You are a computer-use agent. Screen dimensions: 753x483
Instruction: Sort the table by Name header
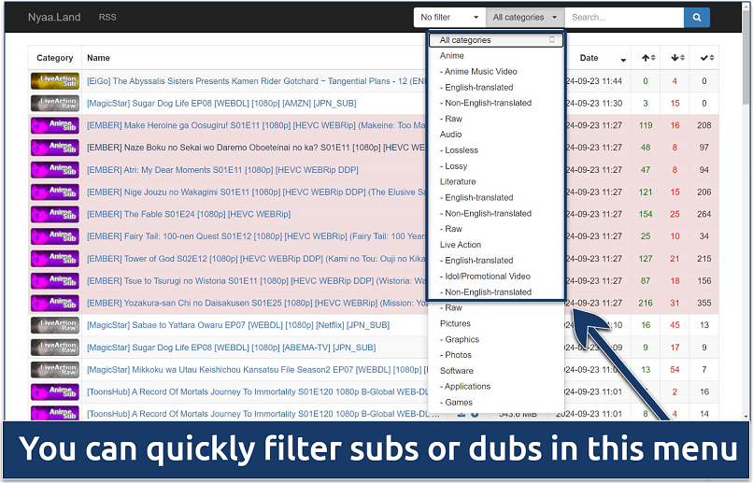pos(98,58)
